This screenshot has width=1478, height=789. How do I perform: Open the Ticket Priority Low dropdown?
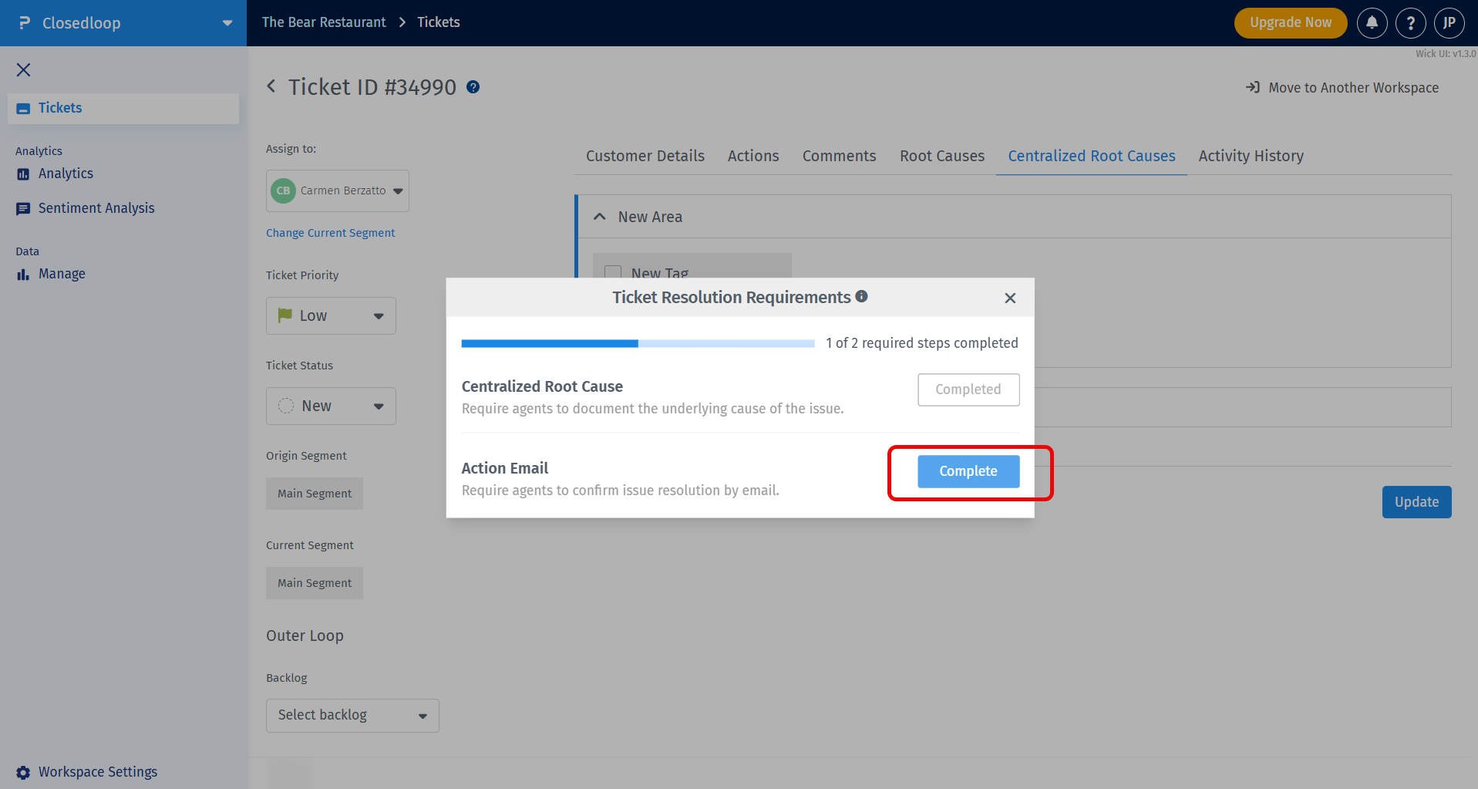[331, 315]
